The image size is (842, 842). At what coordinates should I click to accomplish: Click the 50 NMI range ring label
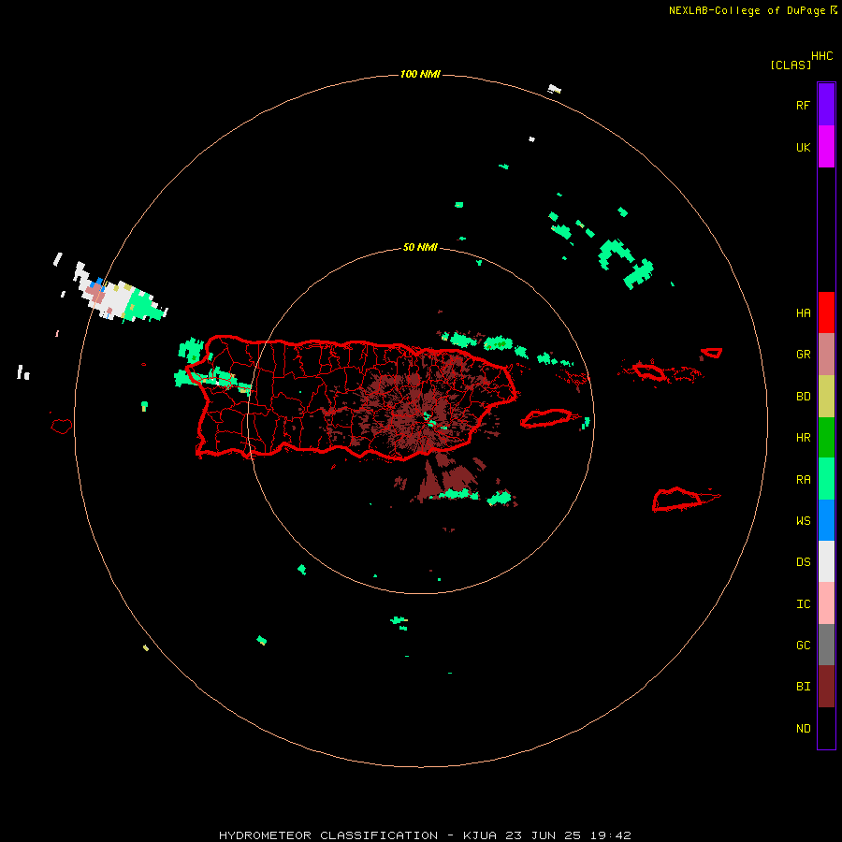coord(420,248)
